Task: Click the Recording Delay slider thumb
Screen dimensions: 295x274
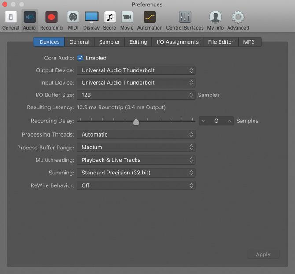Action: point(136,122)
